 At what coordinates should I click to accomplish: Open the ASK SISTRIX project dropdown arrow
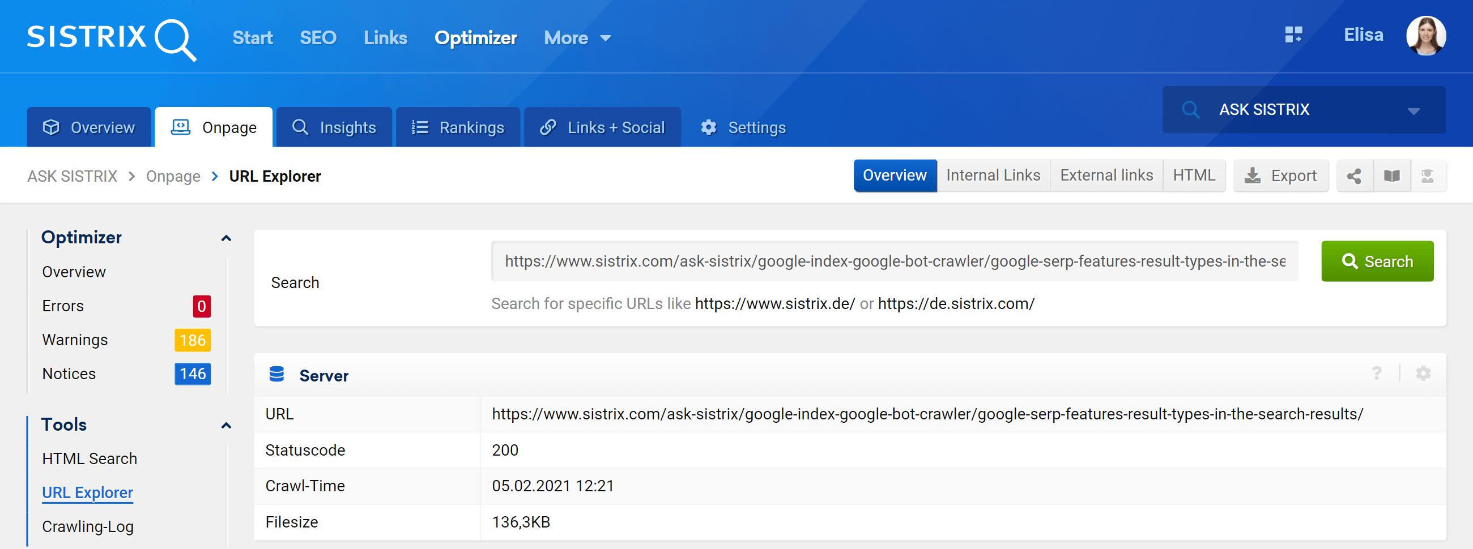coord(1414,111)
